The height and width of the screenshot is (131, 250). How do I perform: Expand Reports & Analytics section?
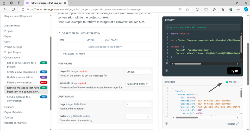coord(15,123)
